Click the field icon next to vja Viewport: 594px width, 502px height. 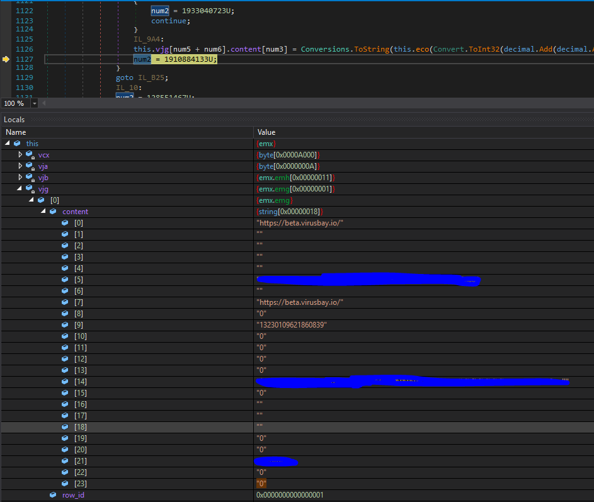[x=30, y=166]
